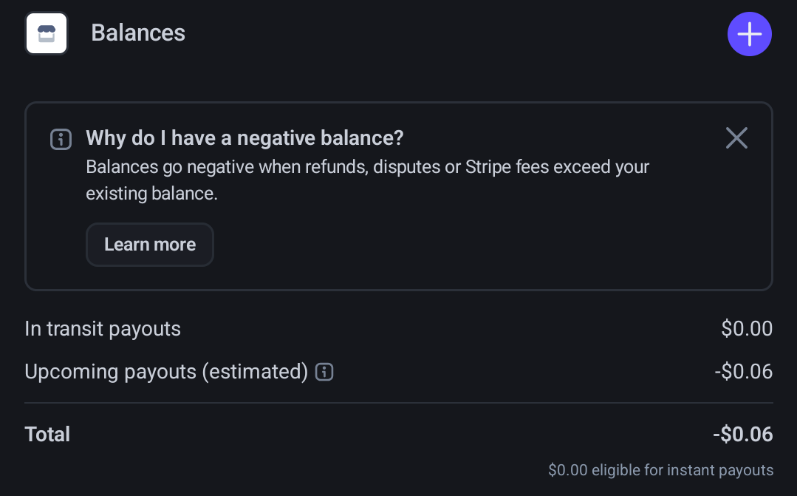797x496 pixels.
Task: Click the Total row label
Action: click(x=47, y=434)
